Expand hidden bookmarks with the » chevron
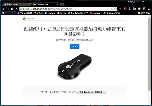This screenshot has width=152, height=106. [135, 13]
